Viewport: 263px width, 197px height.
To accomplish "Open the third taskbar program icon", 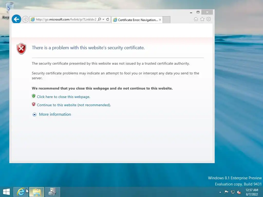I will point(52,192).
